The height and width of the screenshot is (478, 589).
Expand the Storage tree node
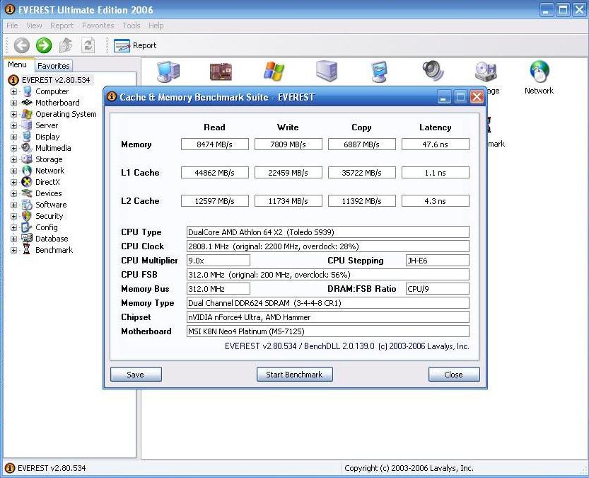pos(13,159)
